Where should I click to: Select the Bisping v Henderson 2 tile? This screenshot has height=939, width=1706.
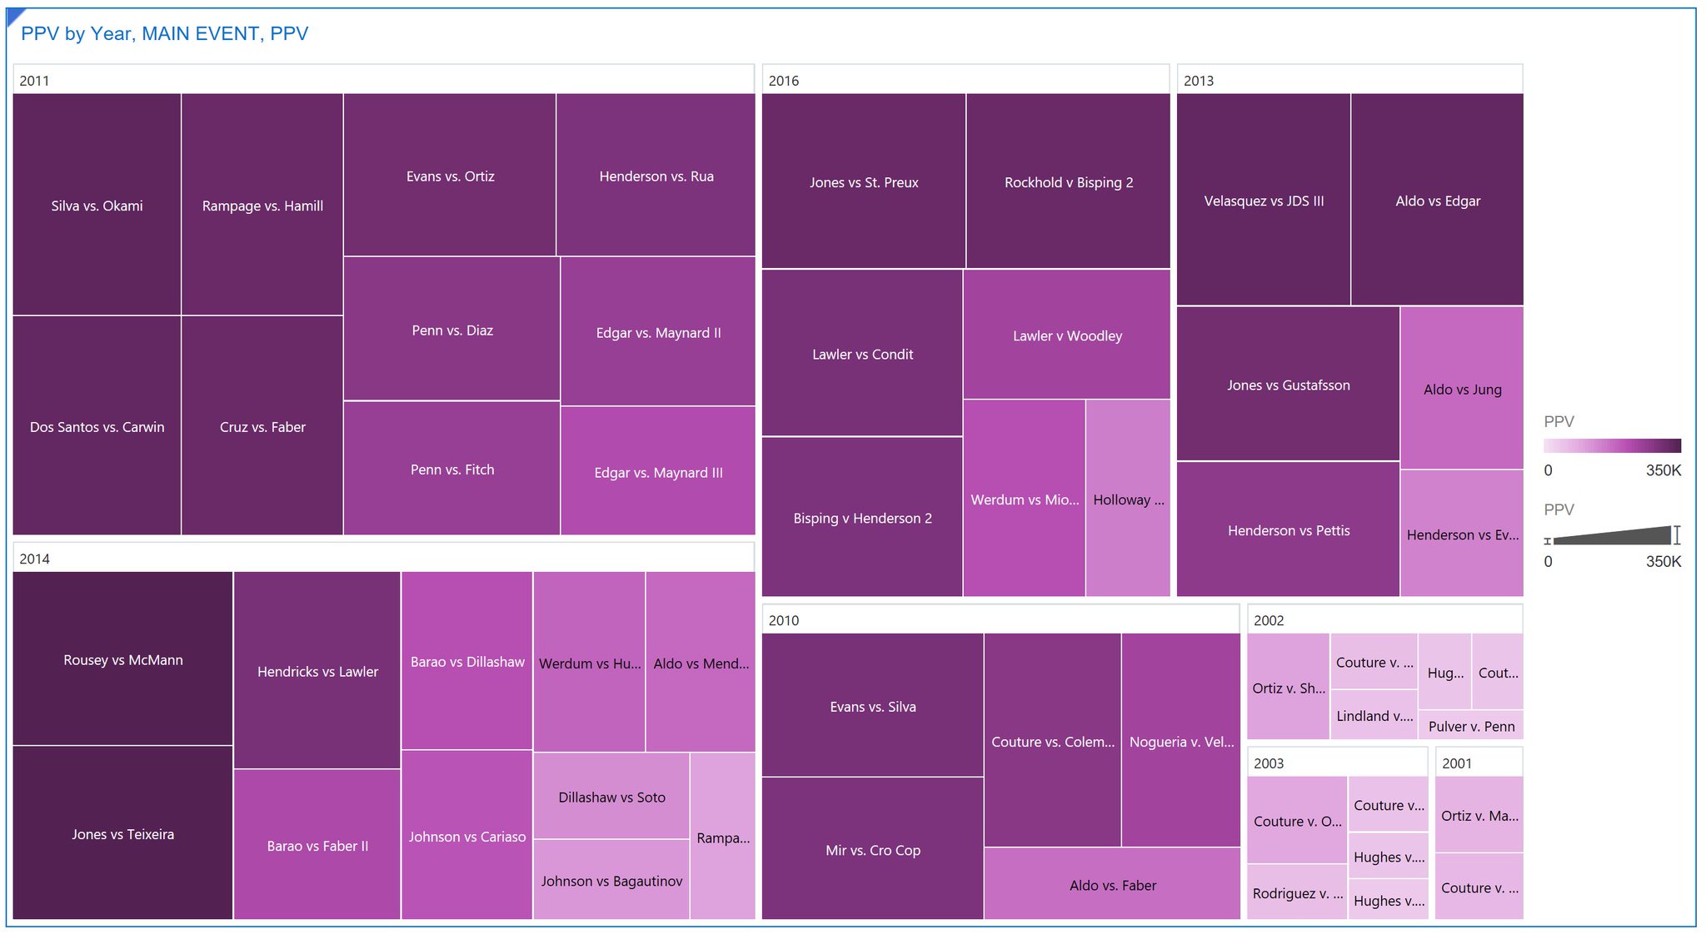pyautogui.click(x=862, y=517)
